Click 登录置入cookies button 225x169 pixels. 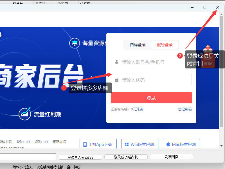pos(80,157)
